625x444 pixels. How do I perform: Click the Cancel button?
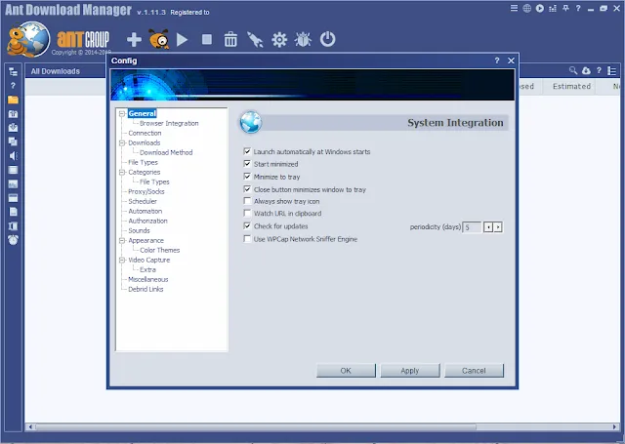point(474,371)
